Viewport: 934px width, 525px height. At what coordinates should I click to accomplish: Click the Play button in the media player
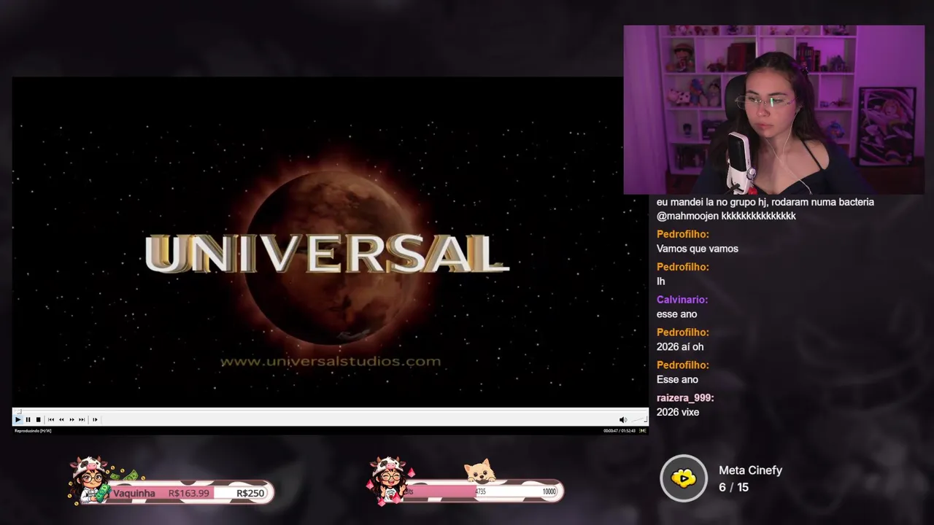[18, 419]
